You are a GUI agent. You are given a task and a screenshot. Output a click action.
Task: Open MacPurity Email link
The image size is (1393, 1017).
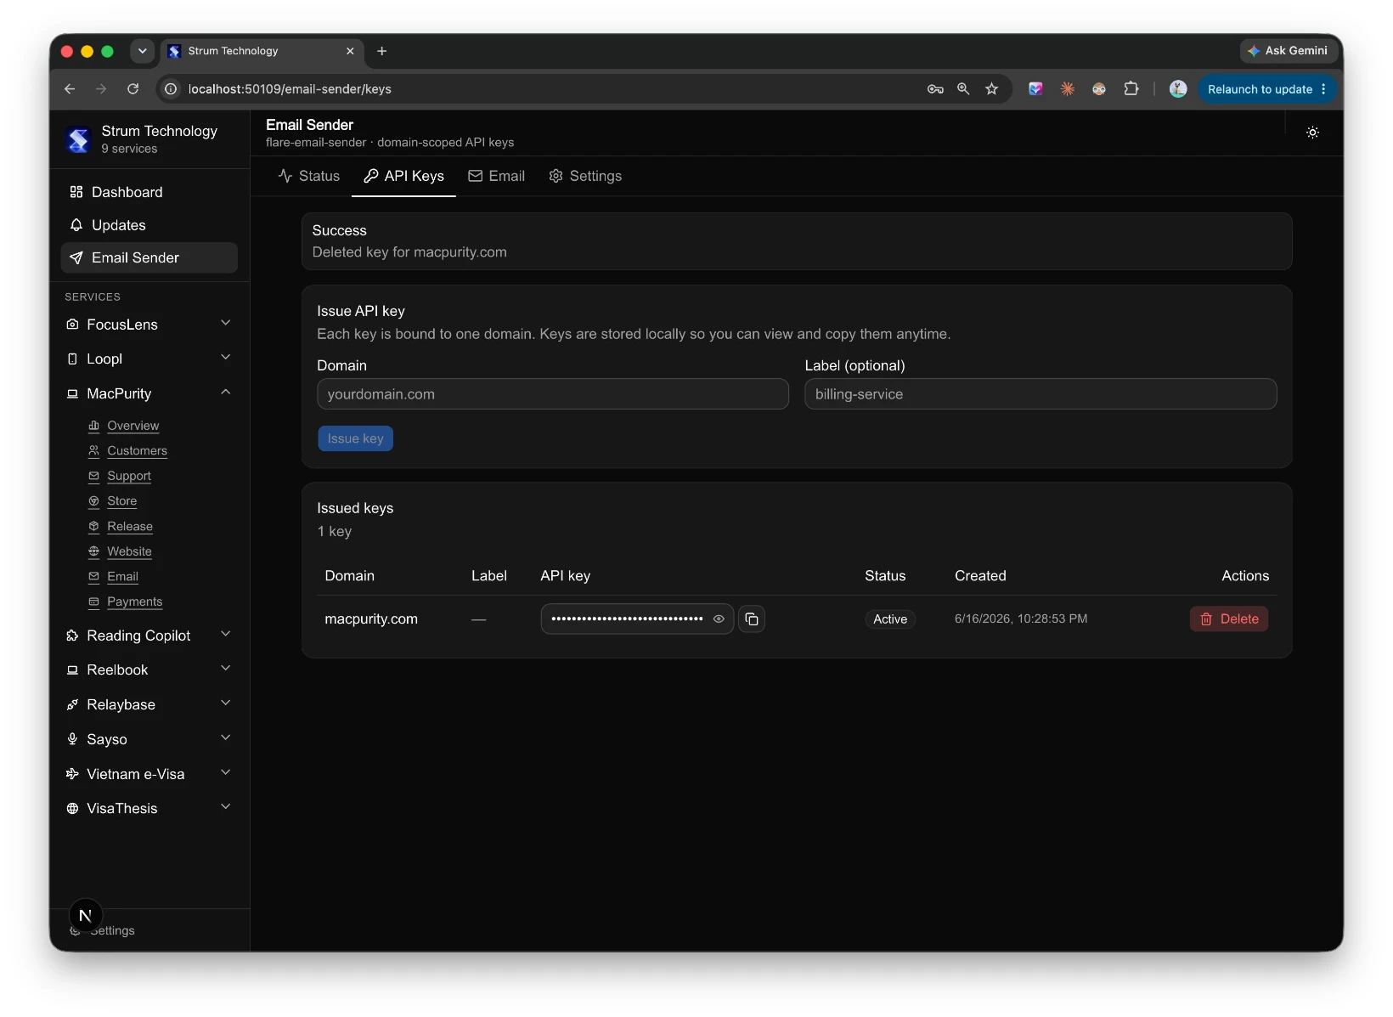click(x=122, y=577)
